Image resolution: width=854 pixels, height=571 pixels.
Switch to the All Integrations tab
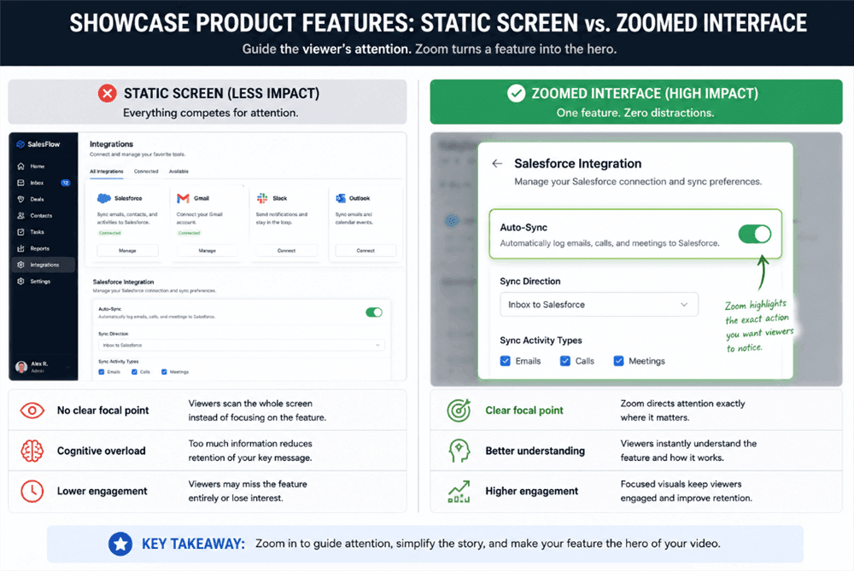(x=106, y=172)
